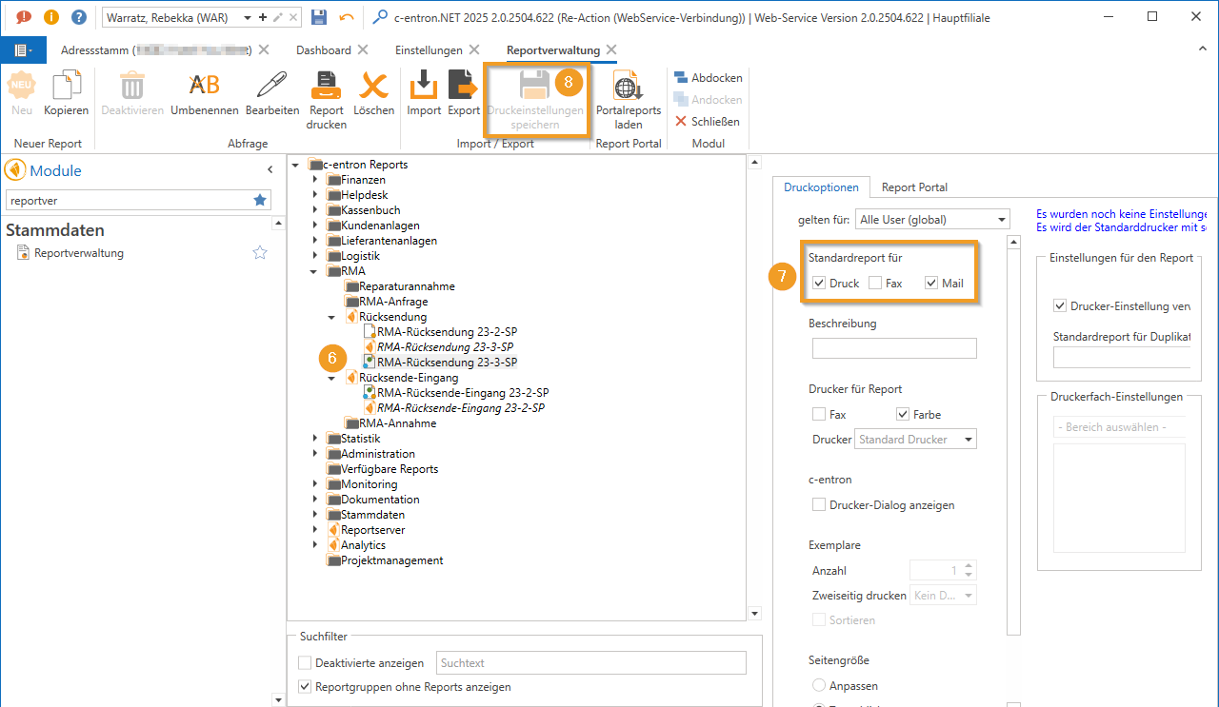Expand the Finanzen folder node

coord(316,180)
